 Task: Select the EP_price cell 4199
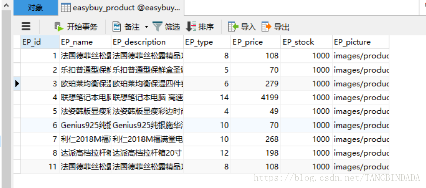pos(256,97)
